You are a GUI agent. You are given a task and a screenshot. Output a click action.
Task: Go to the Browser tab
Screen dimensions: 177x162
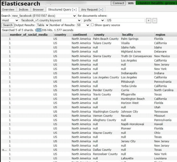(x=38, y=10)
